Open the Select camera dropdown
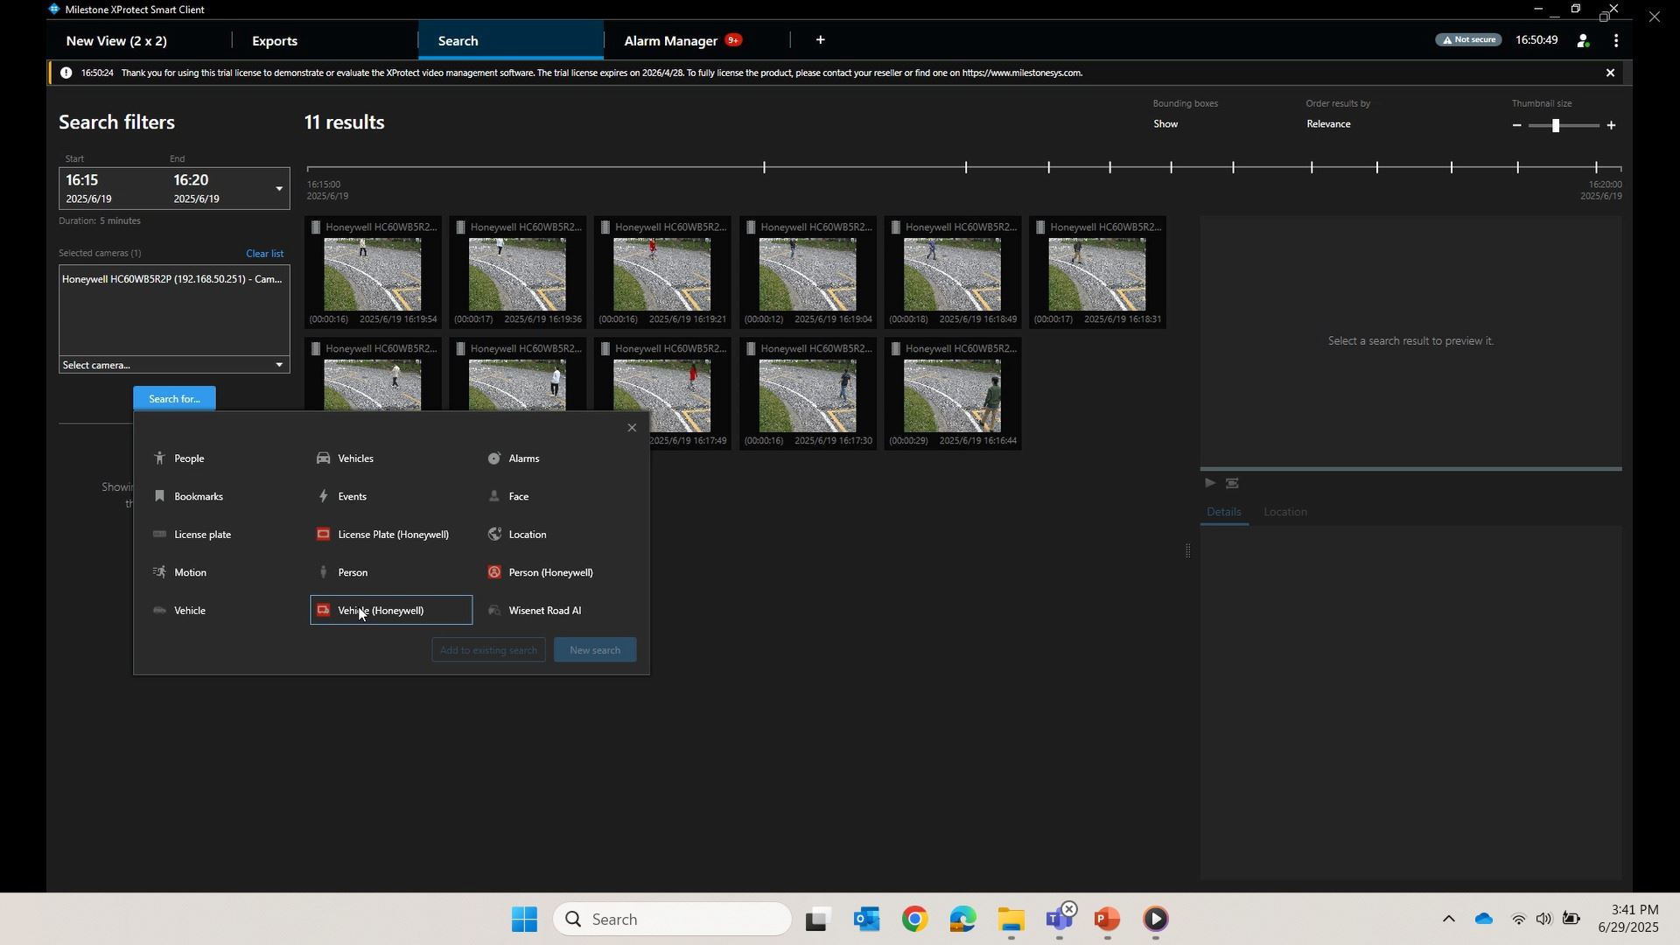The height and width of the screenshot is (945, 1680). coord(174,365)
